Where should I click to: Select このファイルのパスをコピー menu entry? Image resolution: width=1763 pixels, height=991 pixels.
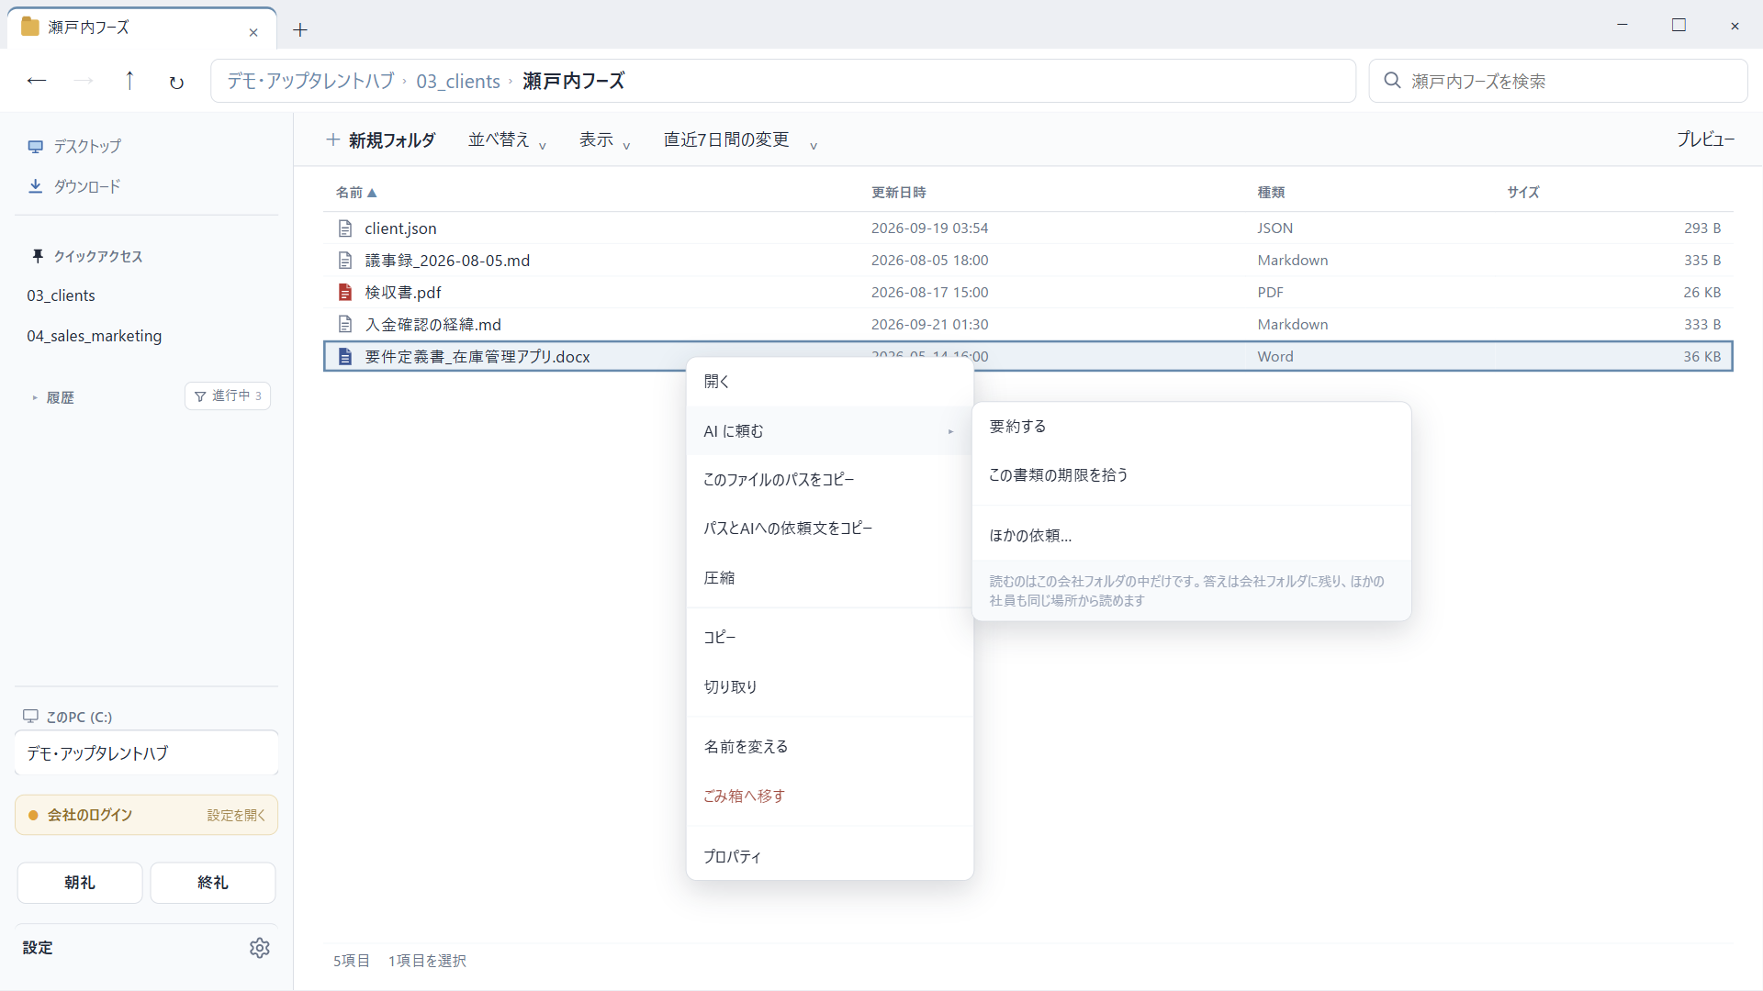click(829, 480)
